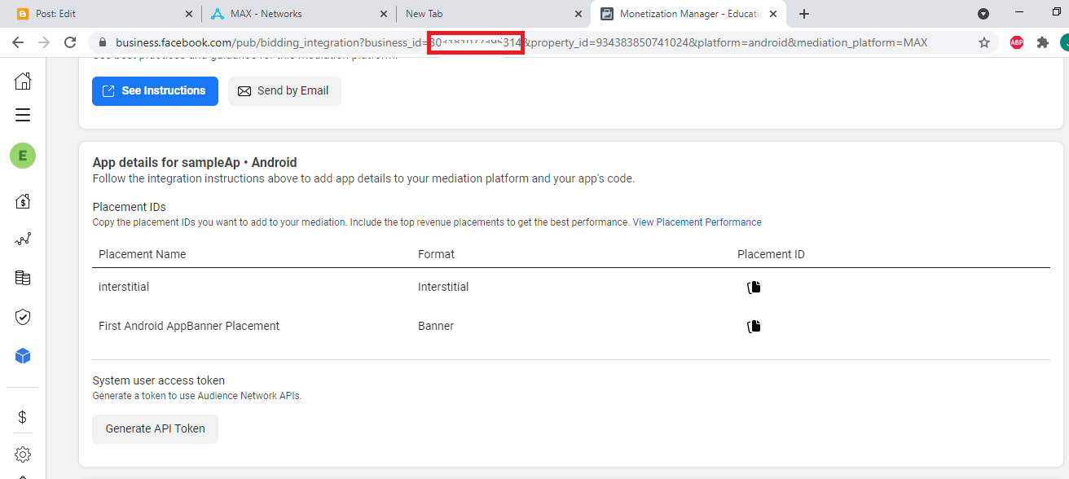The image size is (1069, 479).
Task: Switch to the MAX - Networks tab
Action: 298,14
